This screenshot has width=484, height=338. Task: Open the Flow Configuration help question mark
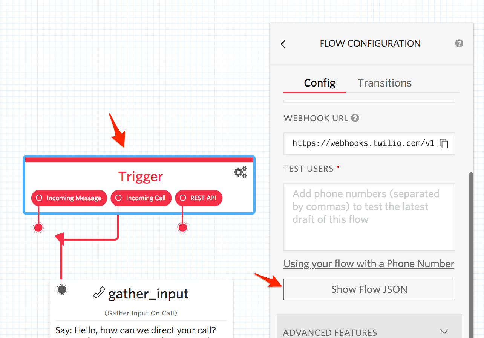click(x=459, y=43)
